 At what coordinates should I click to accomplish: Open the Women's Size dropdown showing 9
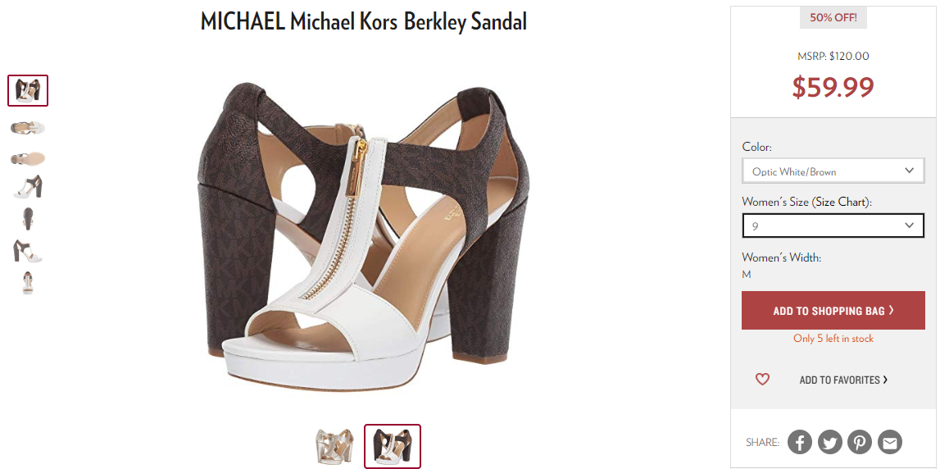833,225
